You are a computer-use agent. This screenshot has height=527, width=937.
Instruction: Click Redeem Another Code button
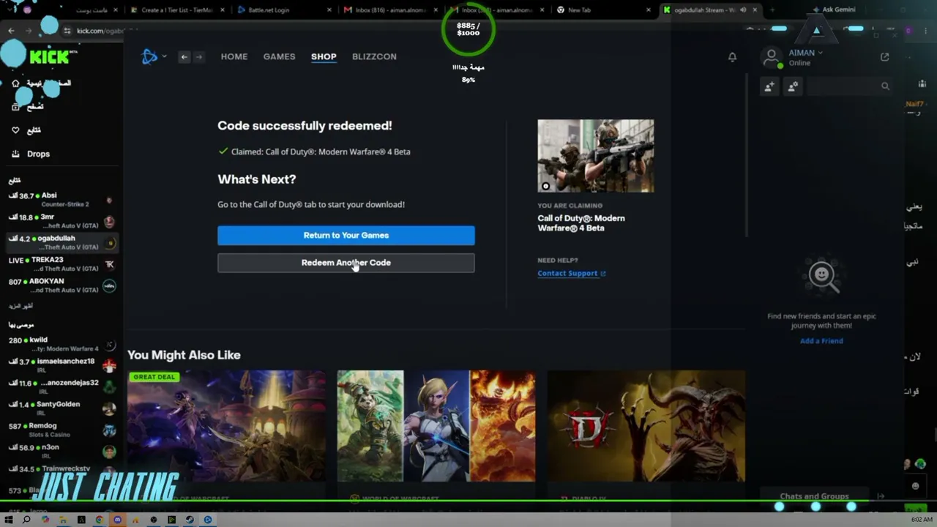(x=346, y=263)
